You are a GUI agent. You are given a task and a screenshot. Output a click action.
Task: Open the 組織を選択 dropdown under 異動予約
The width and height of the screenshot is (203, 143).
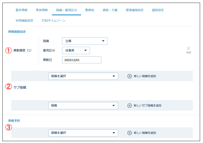pyautogui.click(x=83, y=133)
